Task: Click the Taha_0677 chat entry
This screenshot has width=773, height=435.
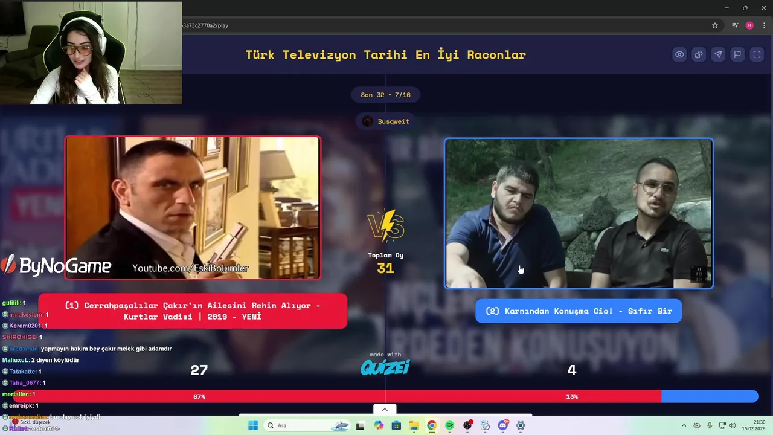Action: [x=24, y=383]
